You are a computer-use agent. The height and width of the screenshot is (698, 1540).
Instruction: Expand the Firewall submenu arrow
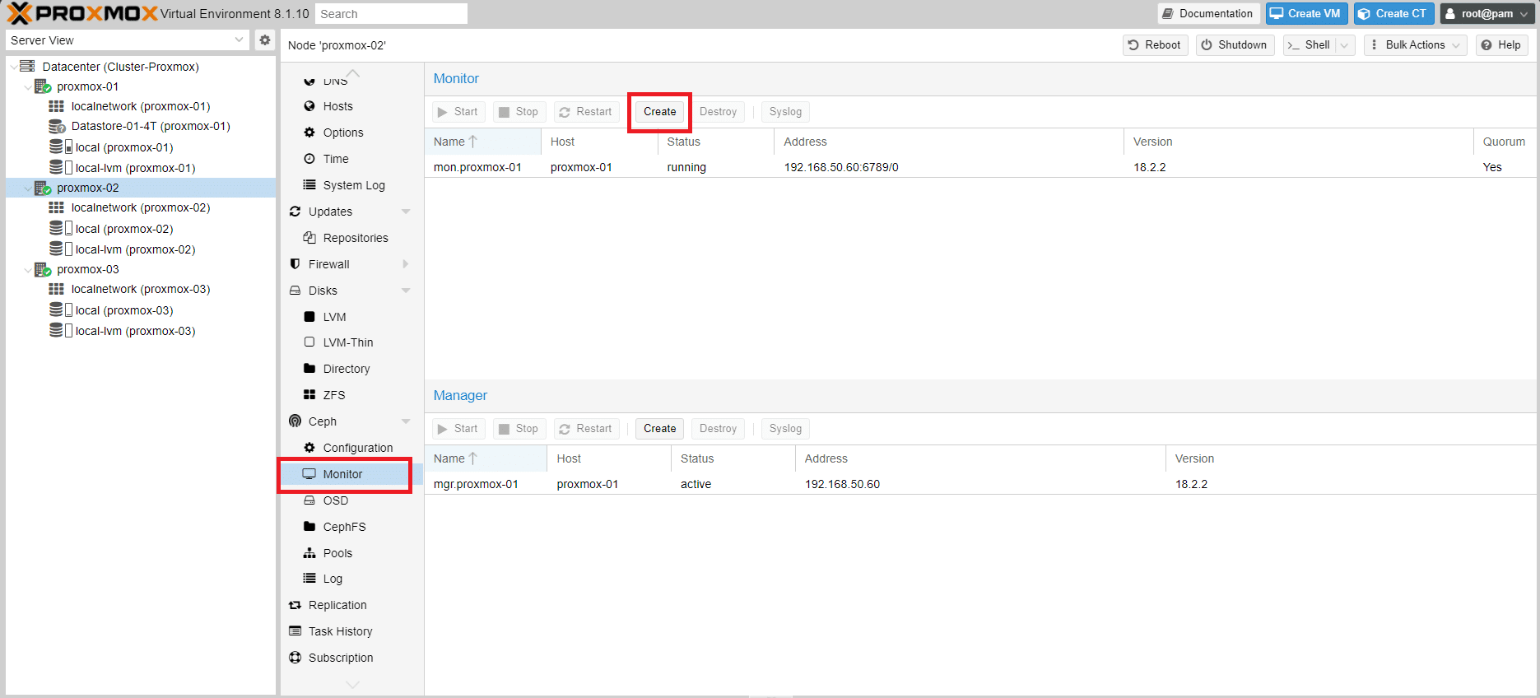click(x=406, y=264)
